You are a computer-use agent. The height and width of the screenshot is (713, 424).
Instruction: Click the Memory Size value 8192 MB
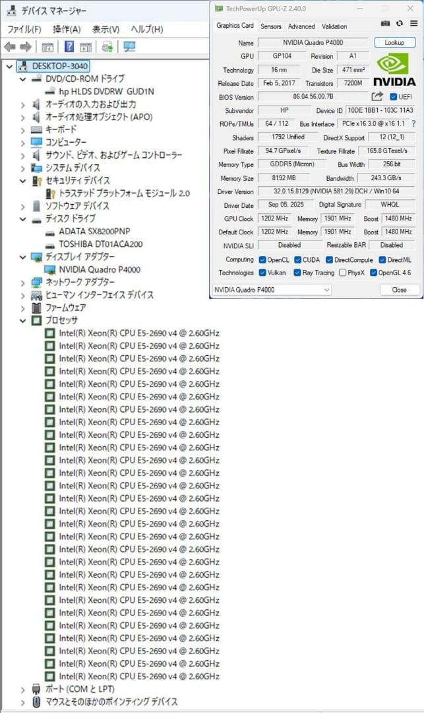coord(284,178)
